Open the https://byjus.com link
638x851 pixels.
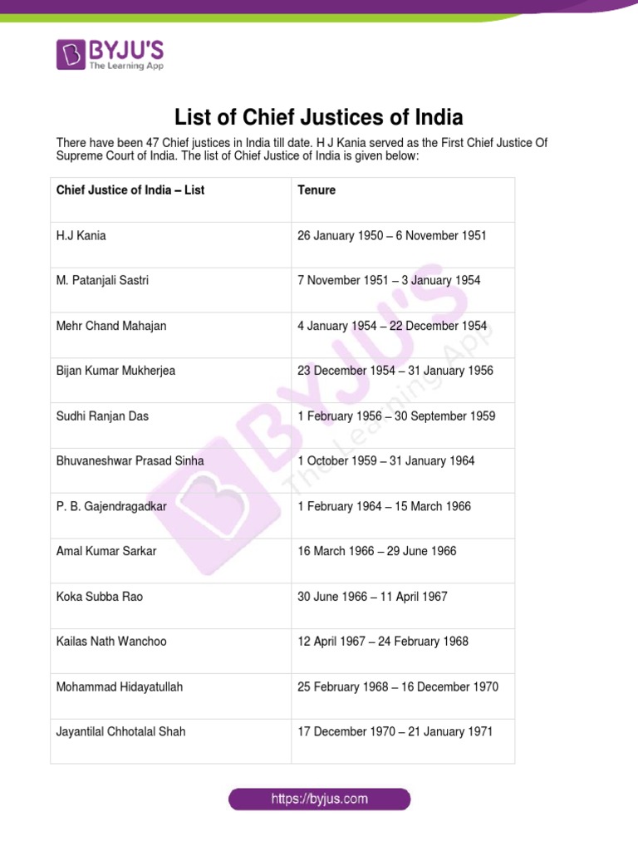tap(319, 799)
